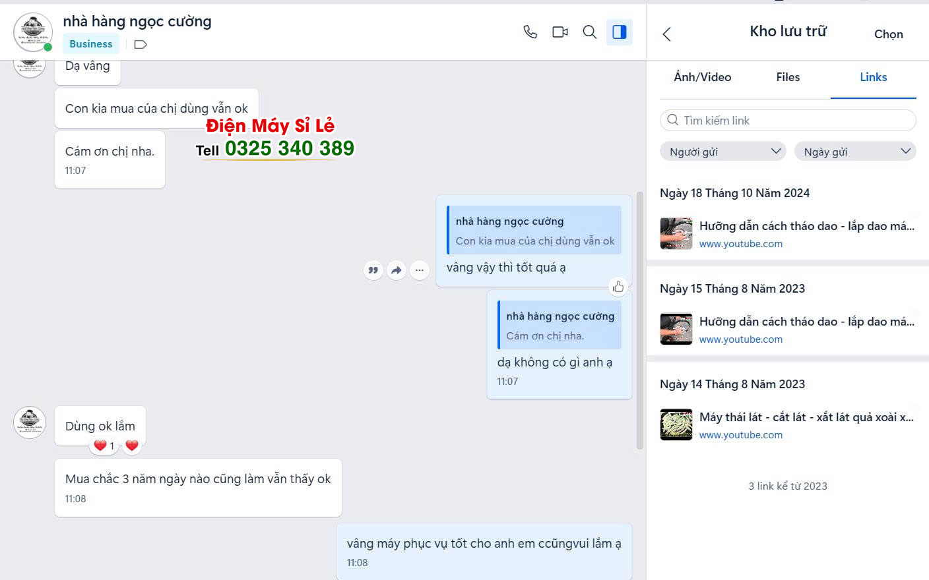This screenshot has width=929, height=580.
Task: Go back from Kho lưu trữ panel
Action: [667, 34]
